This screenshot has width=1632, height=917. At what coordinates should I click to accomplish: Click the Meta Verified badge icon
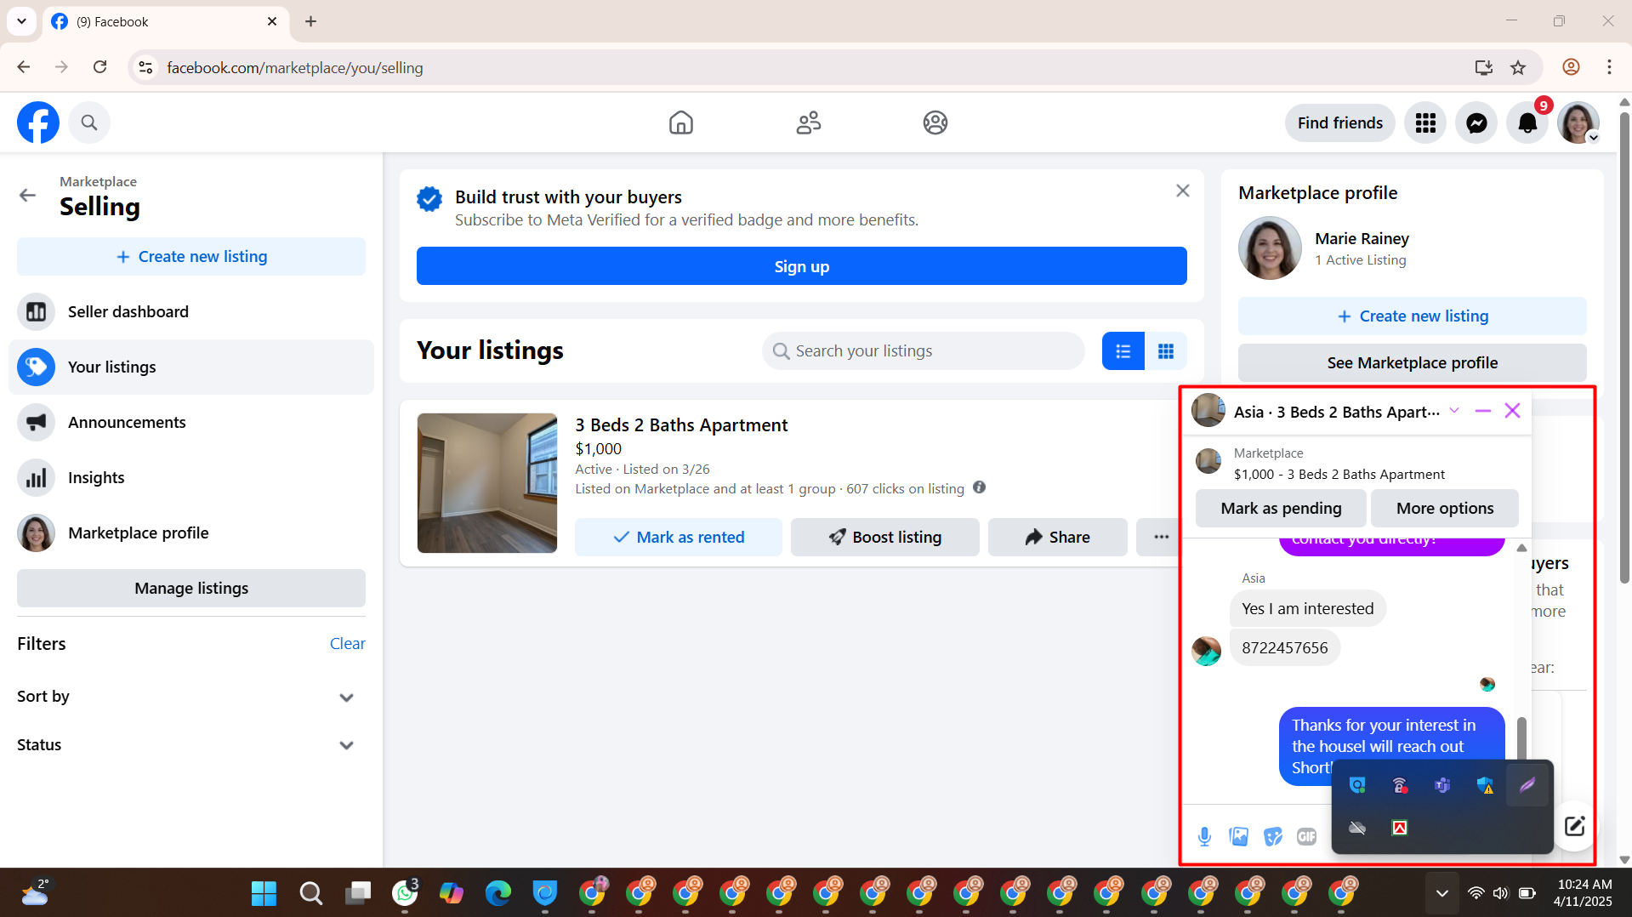(x=429, y=199)
